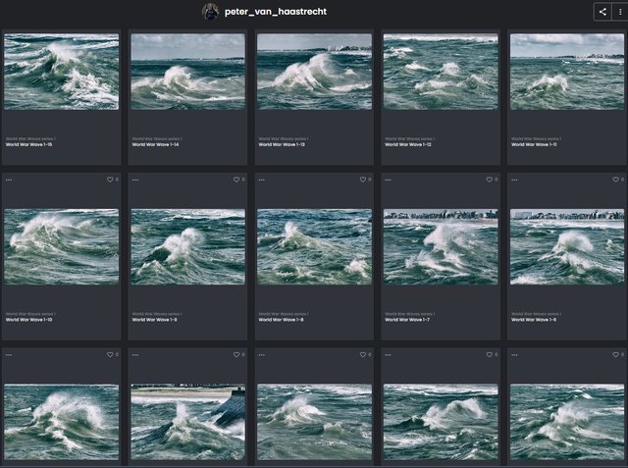View the World War Wave 1-9 photo
The width and height of the screenshot is (628, 468).
187,246
